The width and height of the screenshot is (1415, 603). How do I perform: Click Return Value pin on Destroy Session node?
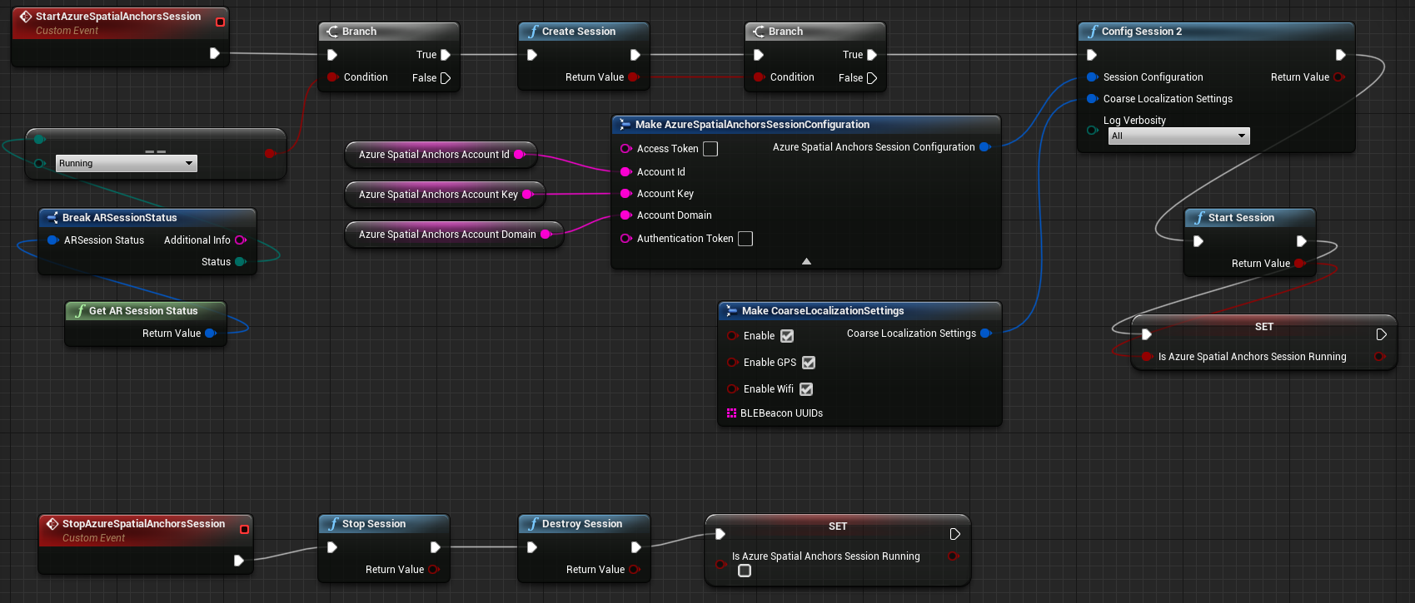tap(635, 570)
